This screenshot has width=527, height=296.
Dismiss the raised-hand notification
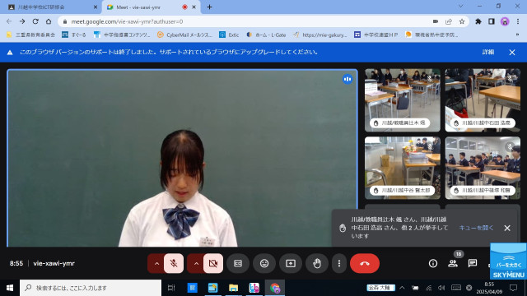507,228
